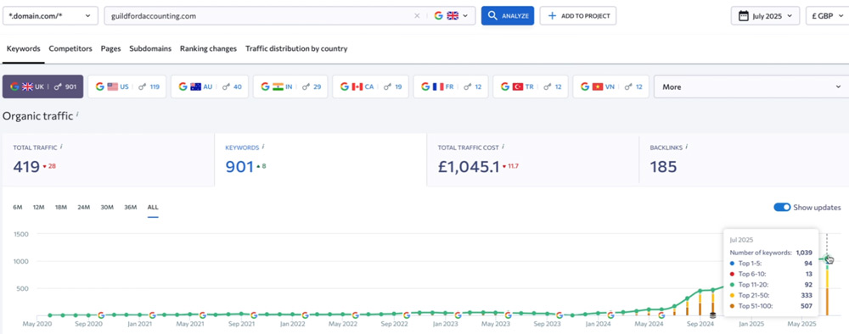
Task: Set chart range to 36M
Action: click(131, 207)
